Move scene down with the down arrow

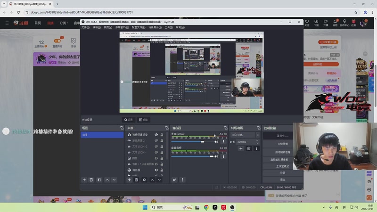(x=114, y=180)
